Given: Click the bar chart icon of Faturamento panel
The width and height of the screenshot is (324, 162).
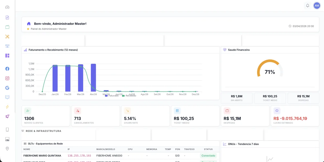Looking at the screenshot, I should (x=25, y=50).
